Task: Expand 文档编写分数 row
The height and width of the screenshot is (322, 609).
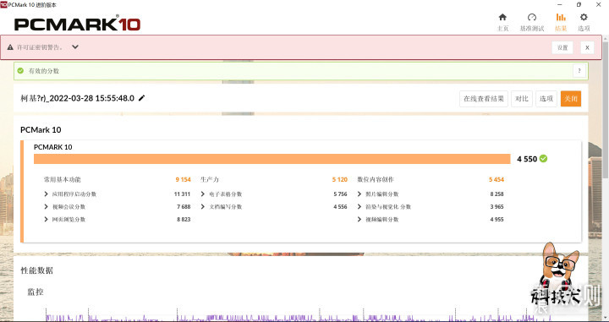Action: click(203, 206)
